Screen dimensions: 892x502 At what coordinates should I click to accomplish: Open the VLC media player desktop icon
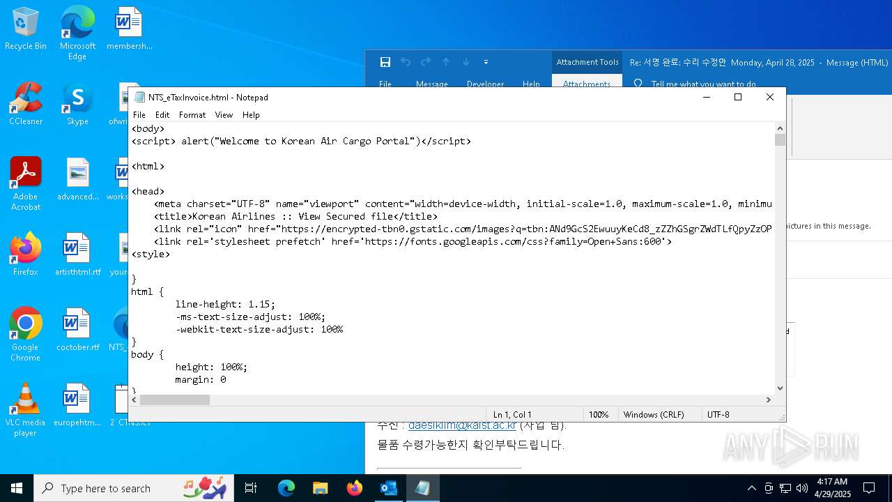point(26,410)
